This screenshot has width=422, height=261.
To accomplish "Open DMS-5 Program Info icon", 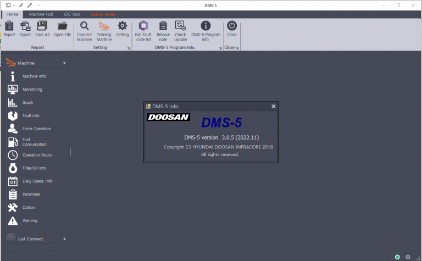I will (x=206, y=26).
